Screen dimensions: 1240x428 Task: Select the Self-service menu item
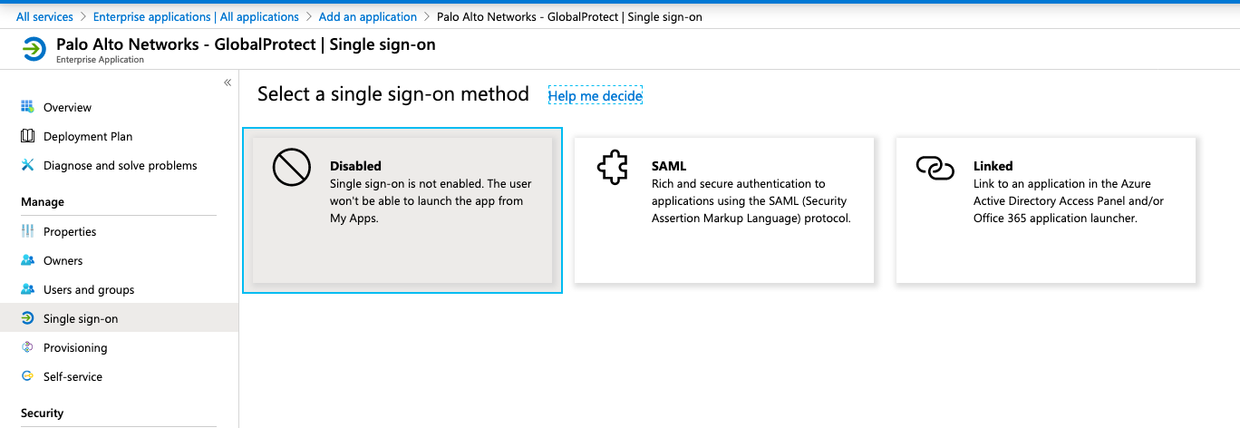[x=73, y=376]
